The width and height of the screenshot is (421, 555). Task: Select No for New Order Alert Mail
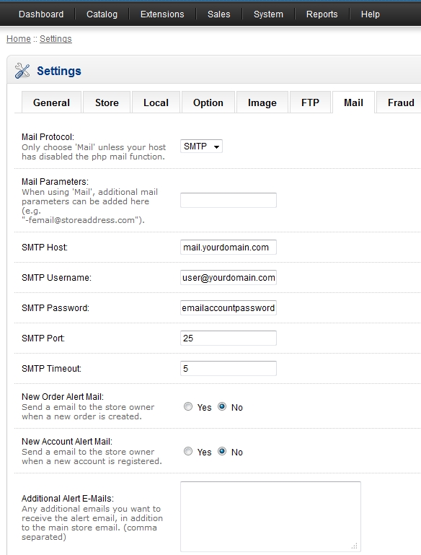pos(222,406)
